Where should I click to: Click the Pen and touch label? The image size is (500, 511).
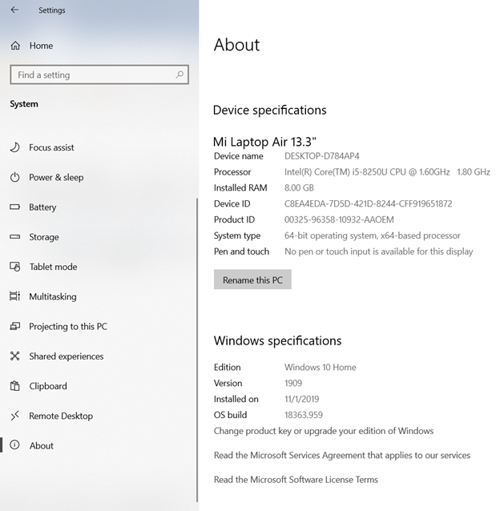click(x=241, y=251)
